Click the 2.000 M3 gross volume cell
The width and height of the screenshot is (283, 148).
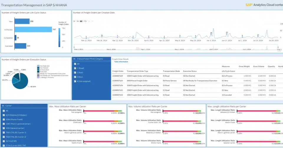(262, 76)
